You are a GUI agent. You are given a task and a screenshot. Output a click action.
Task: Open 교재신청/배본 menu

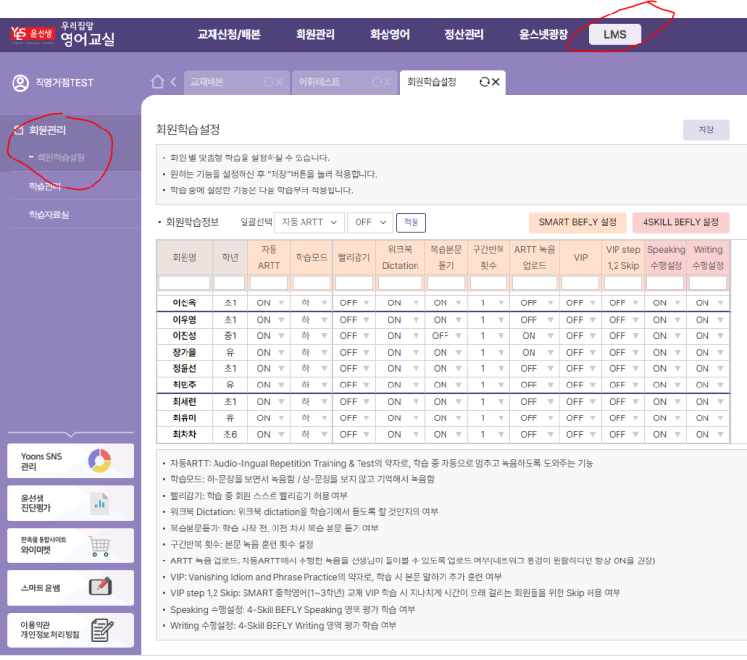229,35
